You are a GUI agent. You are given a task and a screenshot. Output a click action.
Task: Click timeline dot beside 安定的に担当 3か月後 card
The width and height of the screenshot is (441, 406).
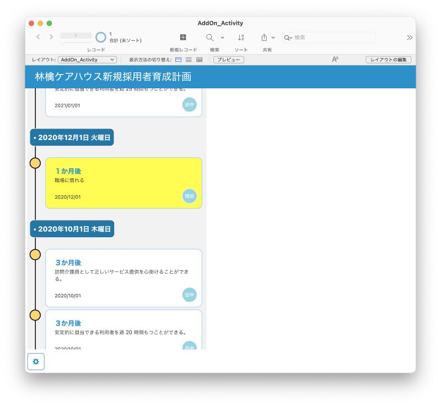point(35,315)
